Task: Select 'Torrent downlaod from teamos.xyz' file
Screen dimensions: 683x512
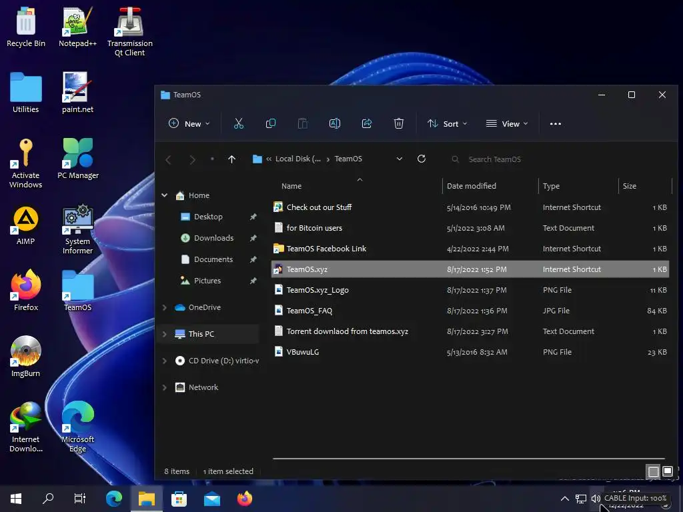Action: [470, 331]
